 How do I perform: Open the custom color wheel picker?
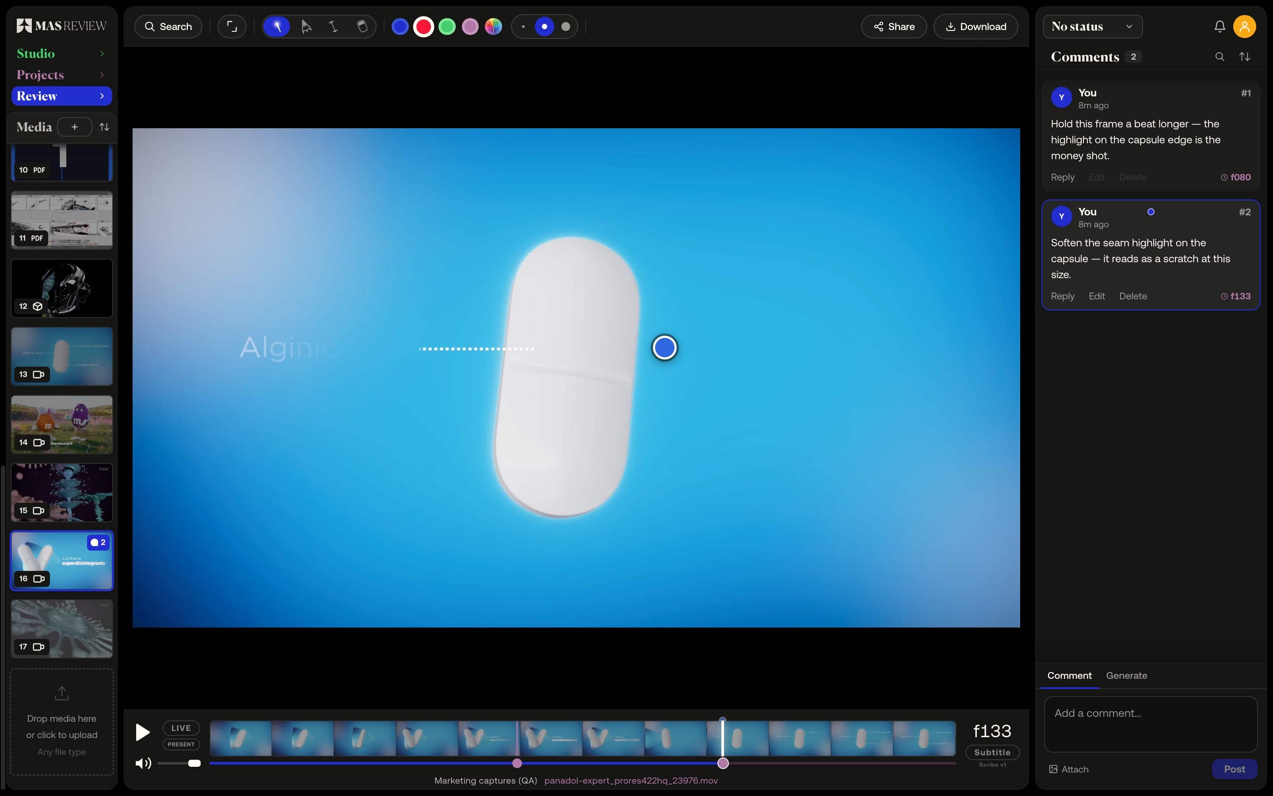[493, 27]
